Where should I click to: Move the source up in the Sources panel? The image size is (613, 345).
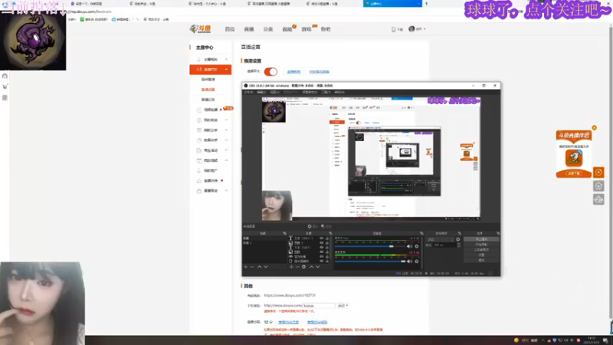pos(311,267)
